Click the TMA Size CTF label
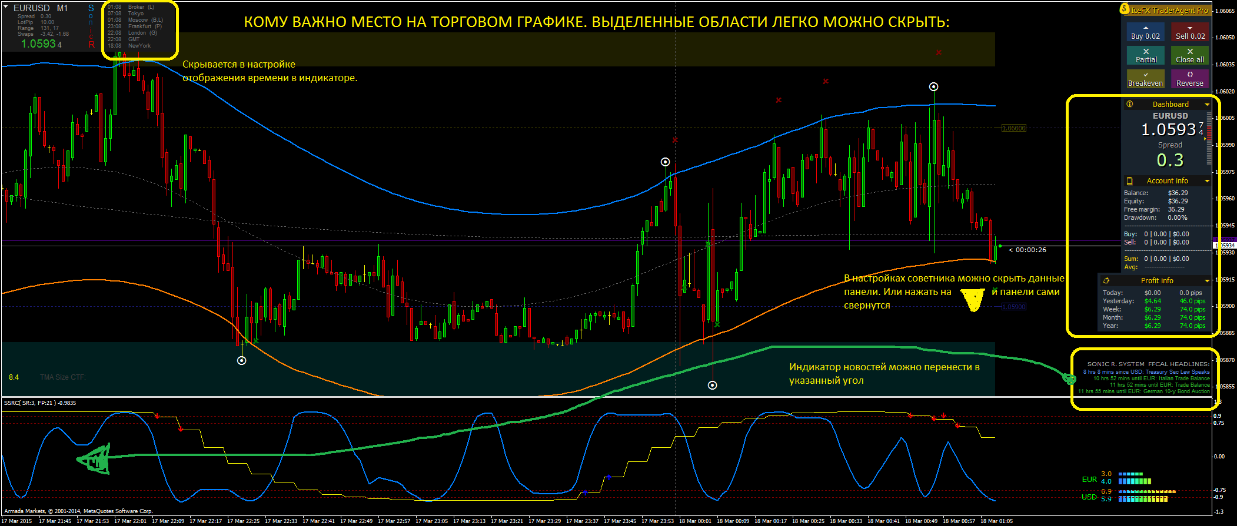The image size is (1237, 526). (x=62, y=377)
